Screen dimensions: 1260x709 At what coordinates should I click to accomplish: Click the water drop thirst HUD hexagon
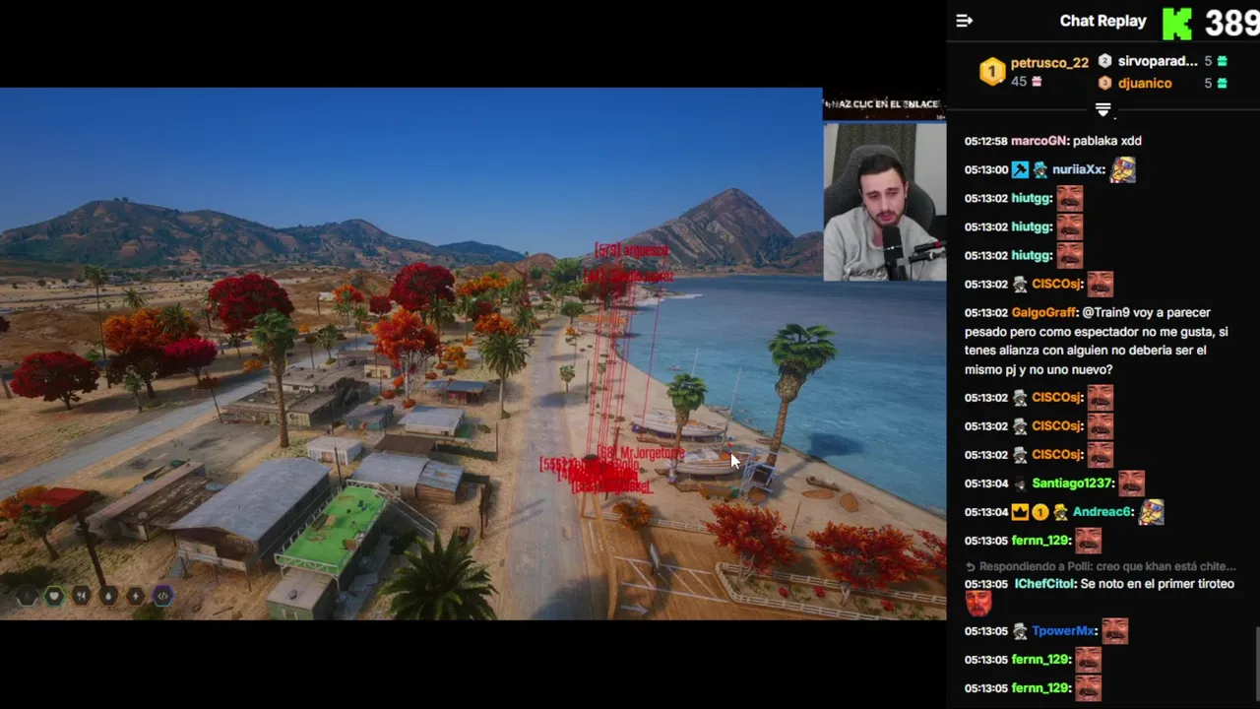click(108, 596)
